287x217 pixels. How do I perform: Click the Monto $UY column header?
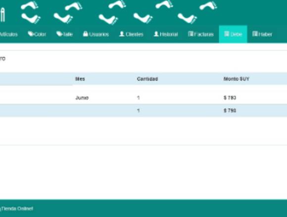pyautogui.click(x=237, y=79)
